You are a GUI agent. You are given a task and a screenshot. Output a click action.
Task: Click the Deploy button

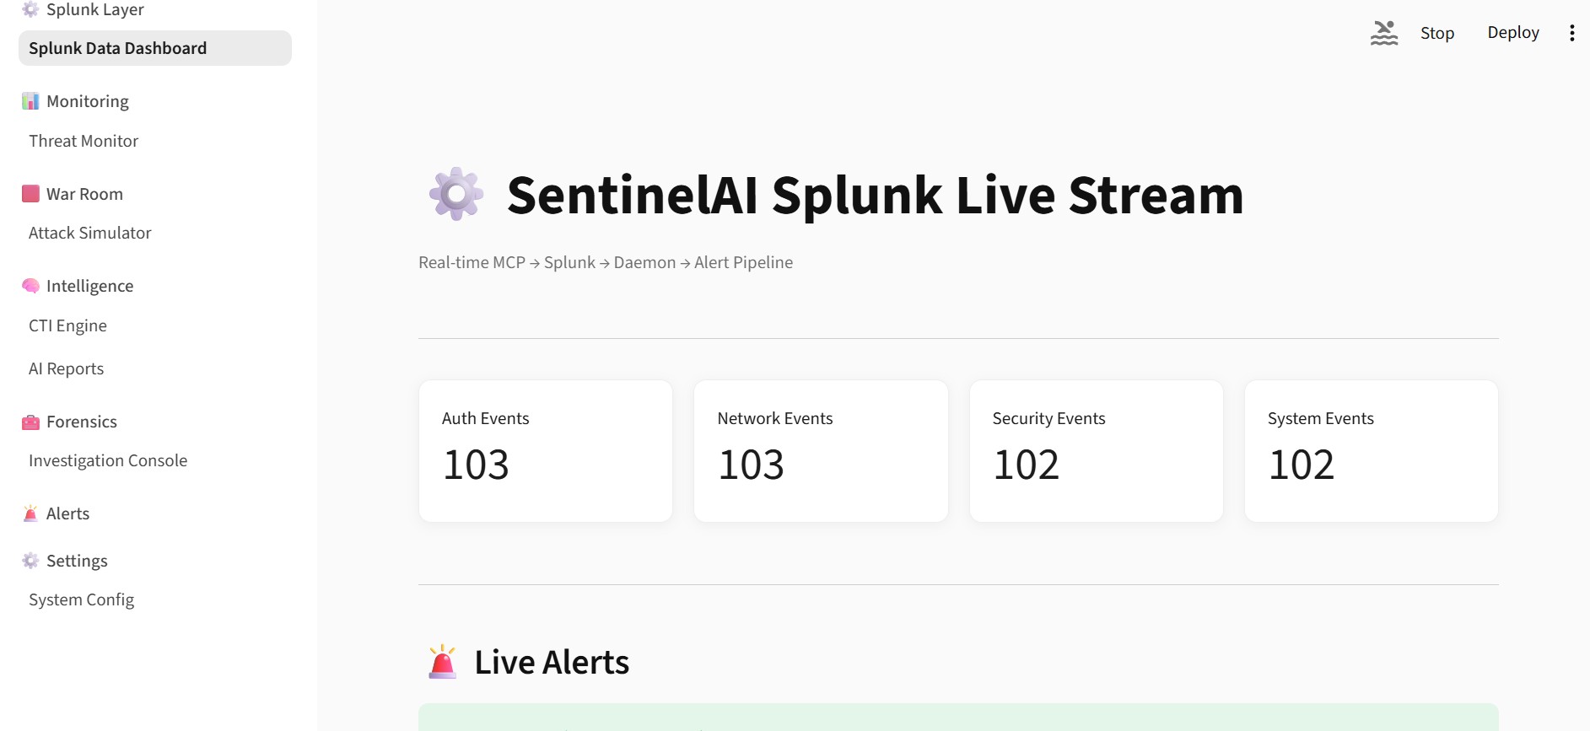(x=1513, y=33)
